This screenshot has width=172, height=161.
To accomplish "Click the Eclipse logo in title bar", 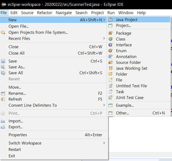I will pos(4,5).
